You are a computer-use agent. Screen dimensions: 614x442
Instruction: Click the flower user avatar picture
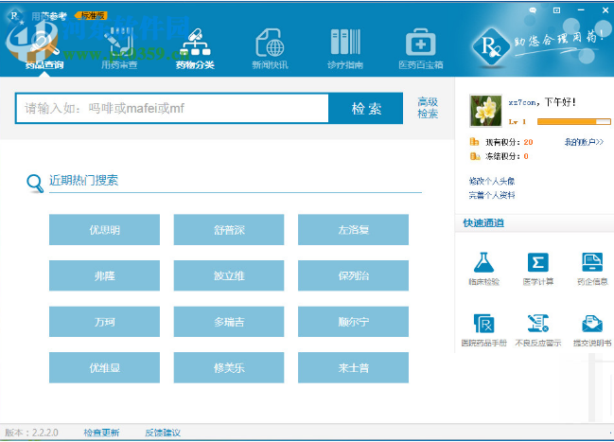pos(485,111)
